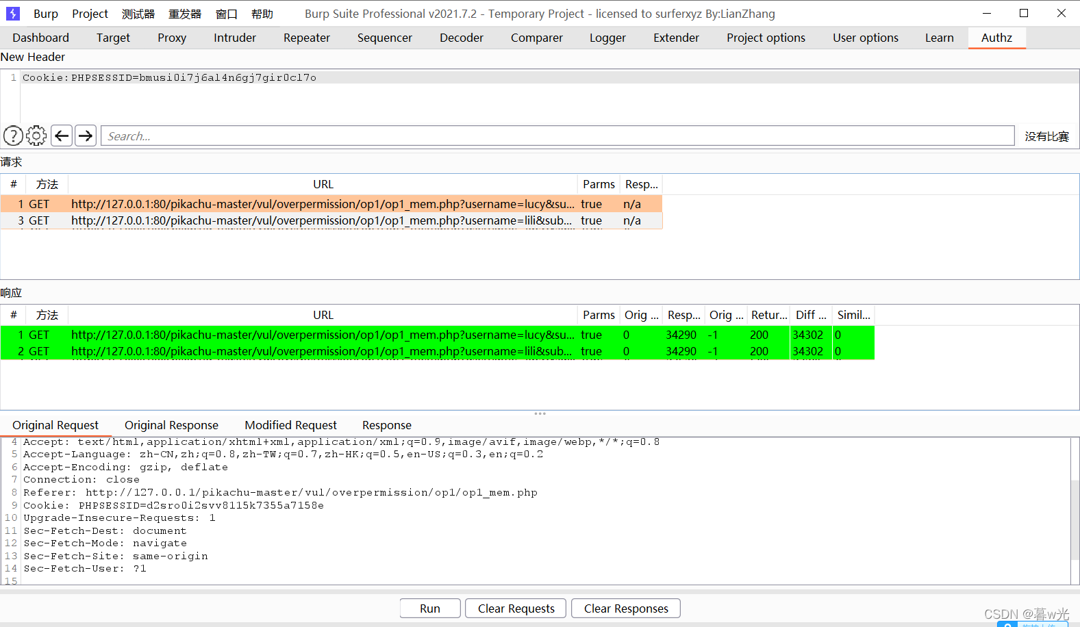Click the 没有比赛 match count label
This screenshot has width=1080, height=627.
[x=1046, y=136]
